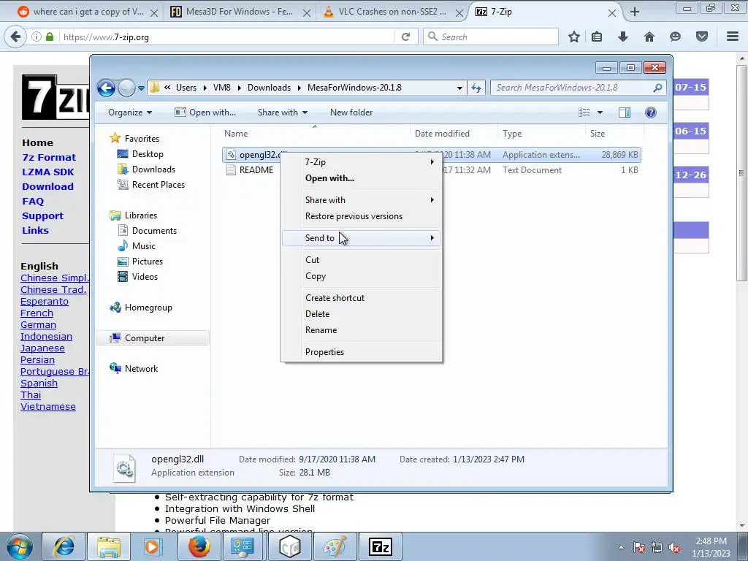Click the German language link

click(x=38, y=325)
